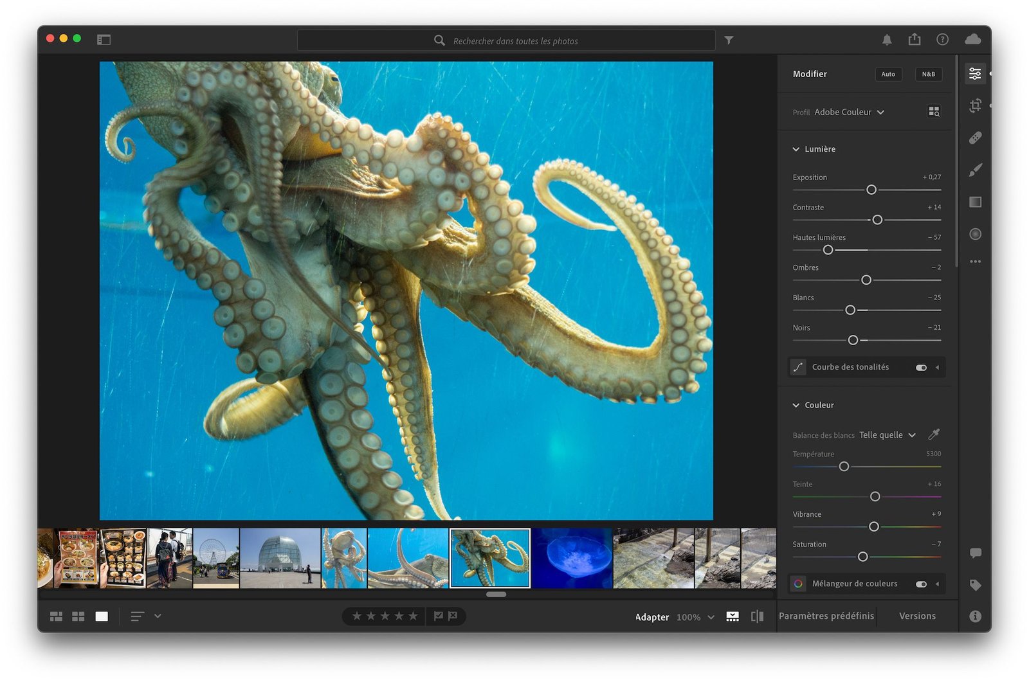Flag photo as rejected
Screen dimensions: 1029x682
point(453,616)
